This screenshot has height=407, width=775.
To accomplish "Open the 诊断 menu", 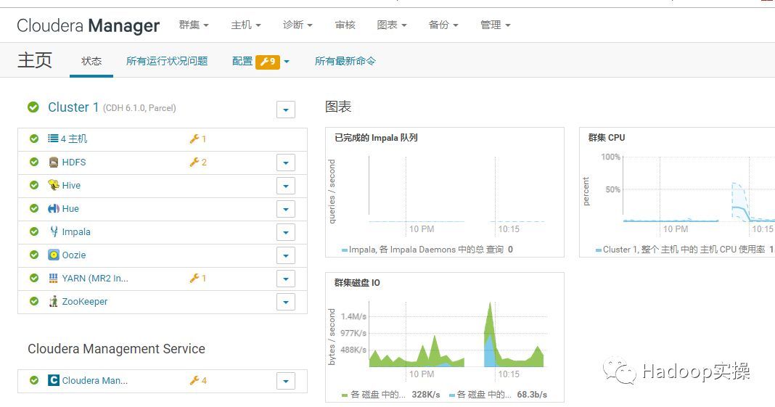I will (x=298, y=25).
